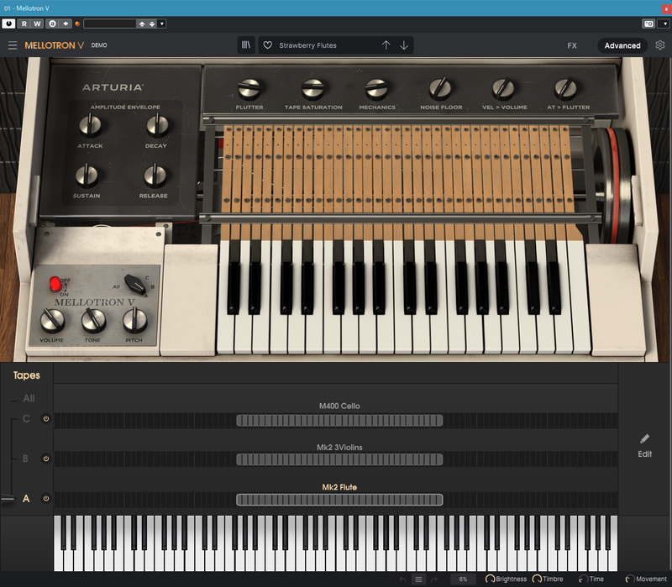Toggle host automation Write button
This screenshot has height=587, width=672.
coord(37,24)
